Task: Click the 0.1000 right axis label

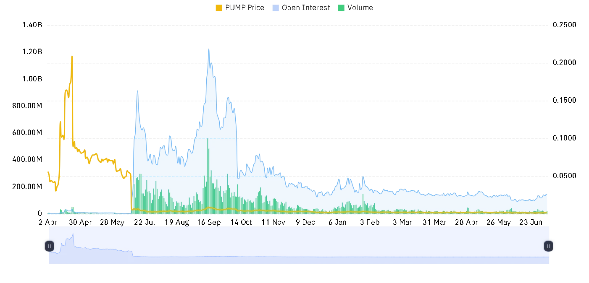Action: coord(564,138)
